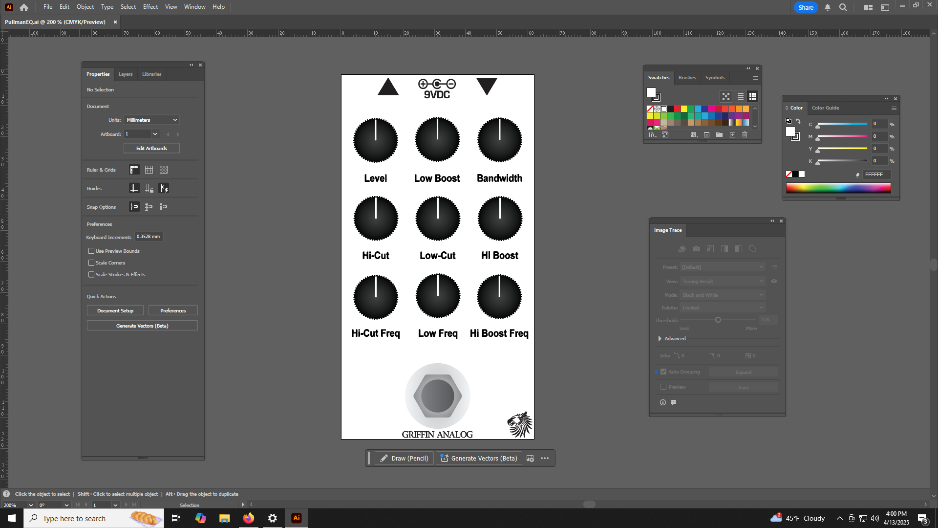
Task: Open the zoom level dropdown at 200%
Action: tap(31, 505)
